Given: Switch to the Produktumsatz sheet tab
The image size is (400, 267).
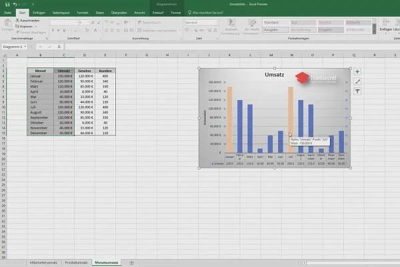Looking at the screenshot, I should pyautogui.click(x=77, y=262).
